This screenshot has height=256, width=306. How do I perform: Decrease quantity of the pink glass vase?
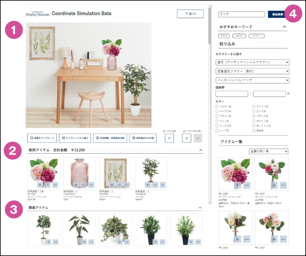84,185
